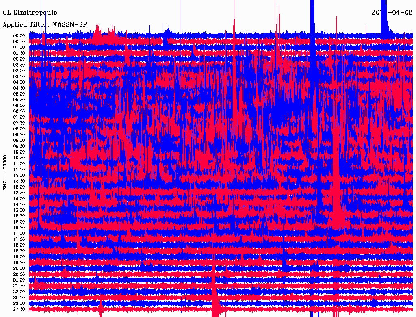Select the 19:30 time row label
This screenshot has width=416, height=317.
tap(19, 263)
